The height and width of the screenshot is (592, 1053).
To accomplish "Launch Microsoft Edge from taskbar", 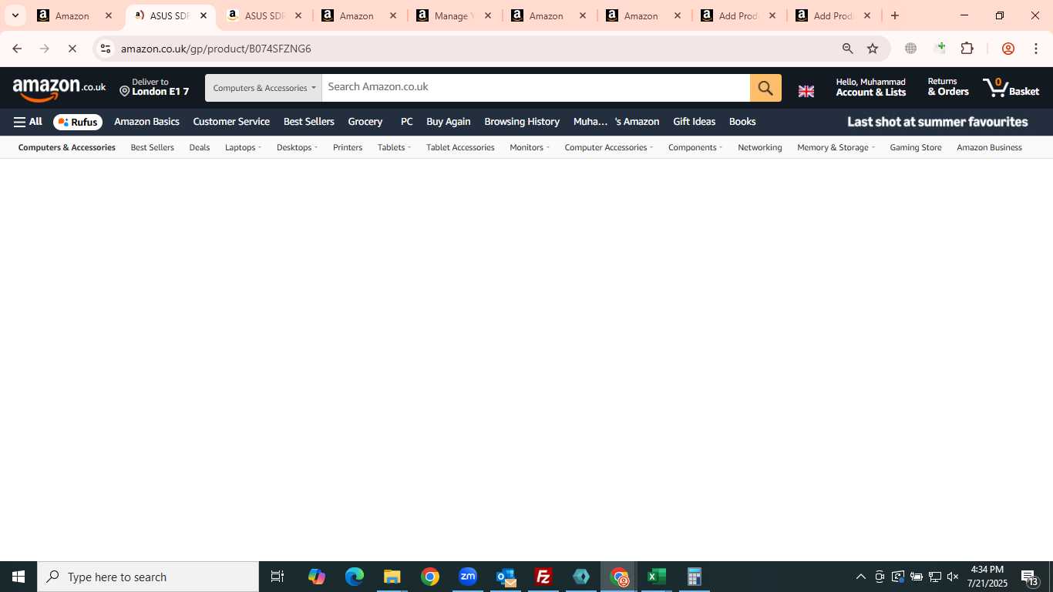I will click(x=354, y=577).
